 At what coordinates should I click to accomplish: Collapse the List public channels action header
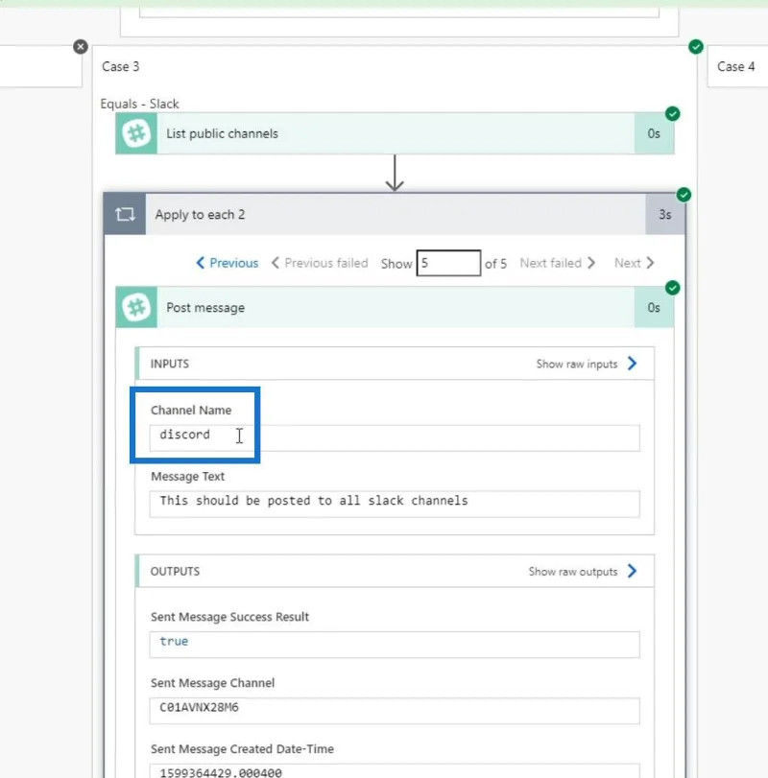395,133
